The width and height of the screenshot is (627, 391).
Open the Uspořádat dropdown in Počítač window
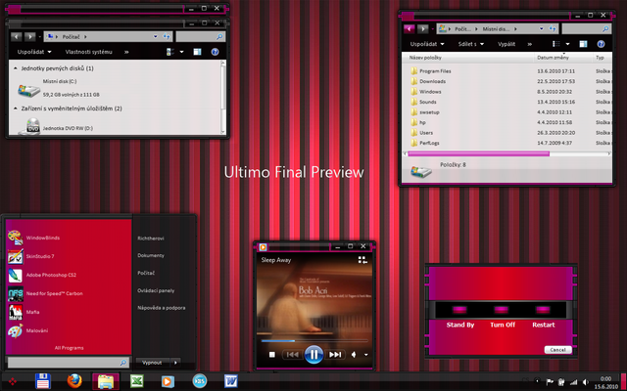pyautogui.click(x=33, y=51)
